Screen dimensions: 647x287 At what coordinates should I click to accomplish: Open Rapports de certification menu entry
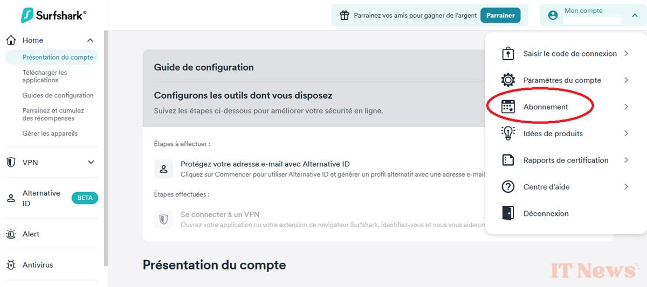click(566, 160)
